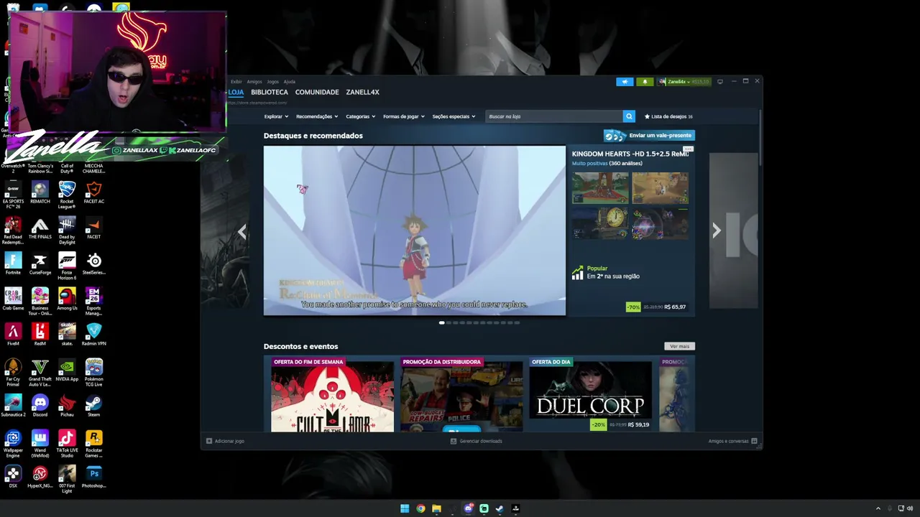
Task: Expand the Formas de jogar dropdown
Action: 404,116
